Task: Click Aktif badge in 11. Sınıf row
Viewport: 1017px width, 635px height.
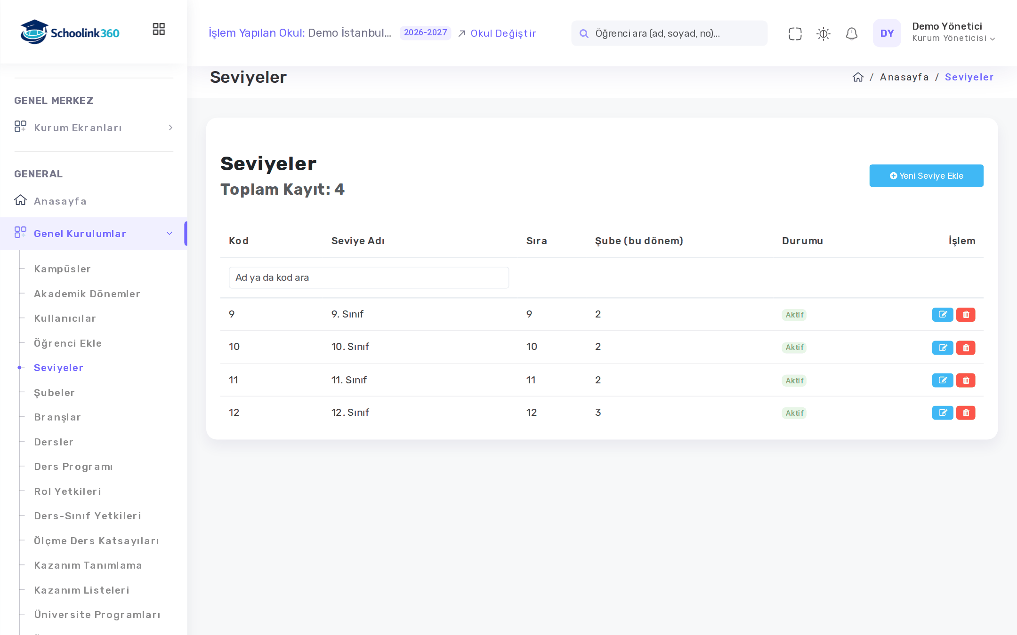Action: coord(794,381)
